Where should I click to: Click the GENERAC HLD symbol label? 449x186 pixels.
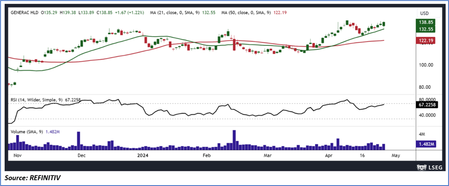click(25, 13)
